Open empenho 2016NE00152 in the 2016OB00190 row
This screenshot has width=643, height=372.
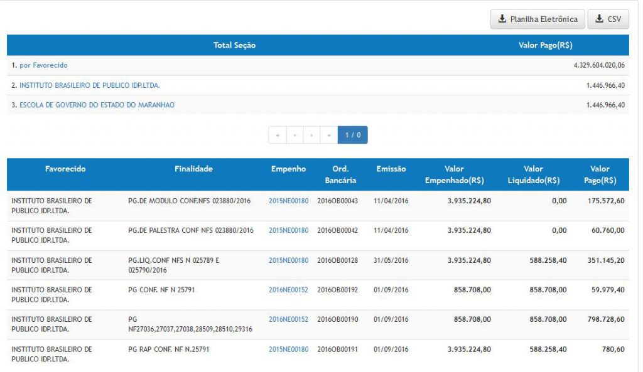coord(288,319)
